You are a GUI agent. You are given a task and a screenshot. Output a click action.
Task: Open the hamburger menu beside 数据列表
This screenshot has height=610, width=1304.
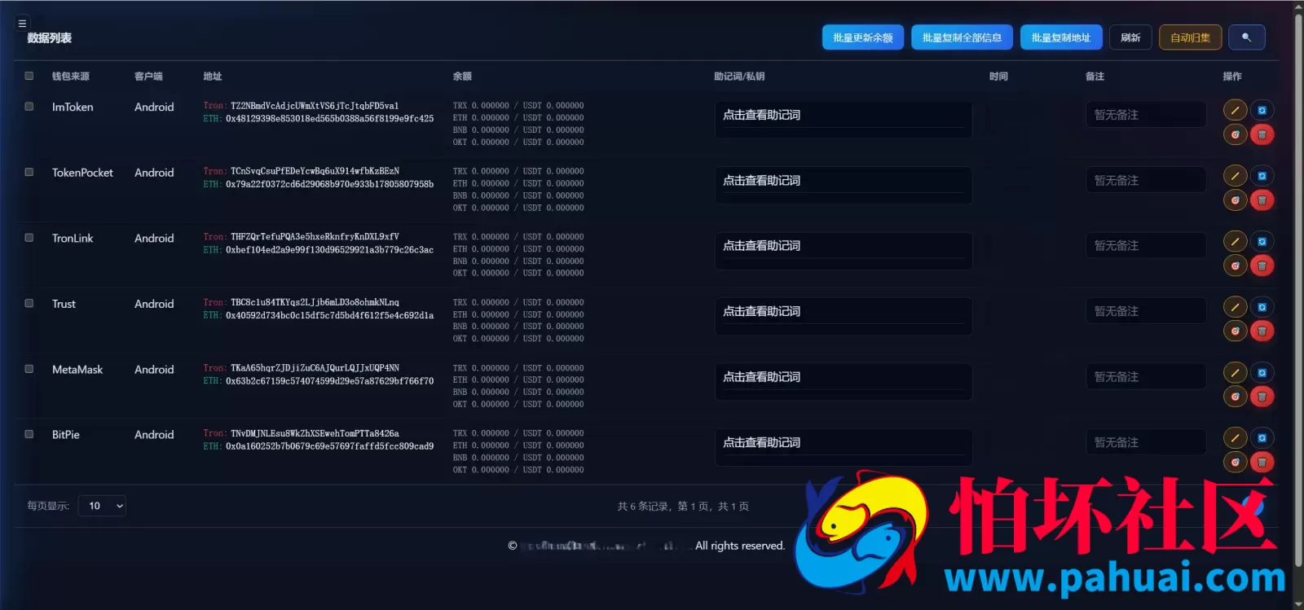click(x=22, y=24)
